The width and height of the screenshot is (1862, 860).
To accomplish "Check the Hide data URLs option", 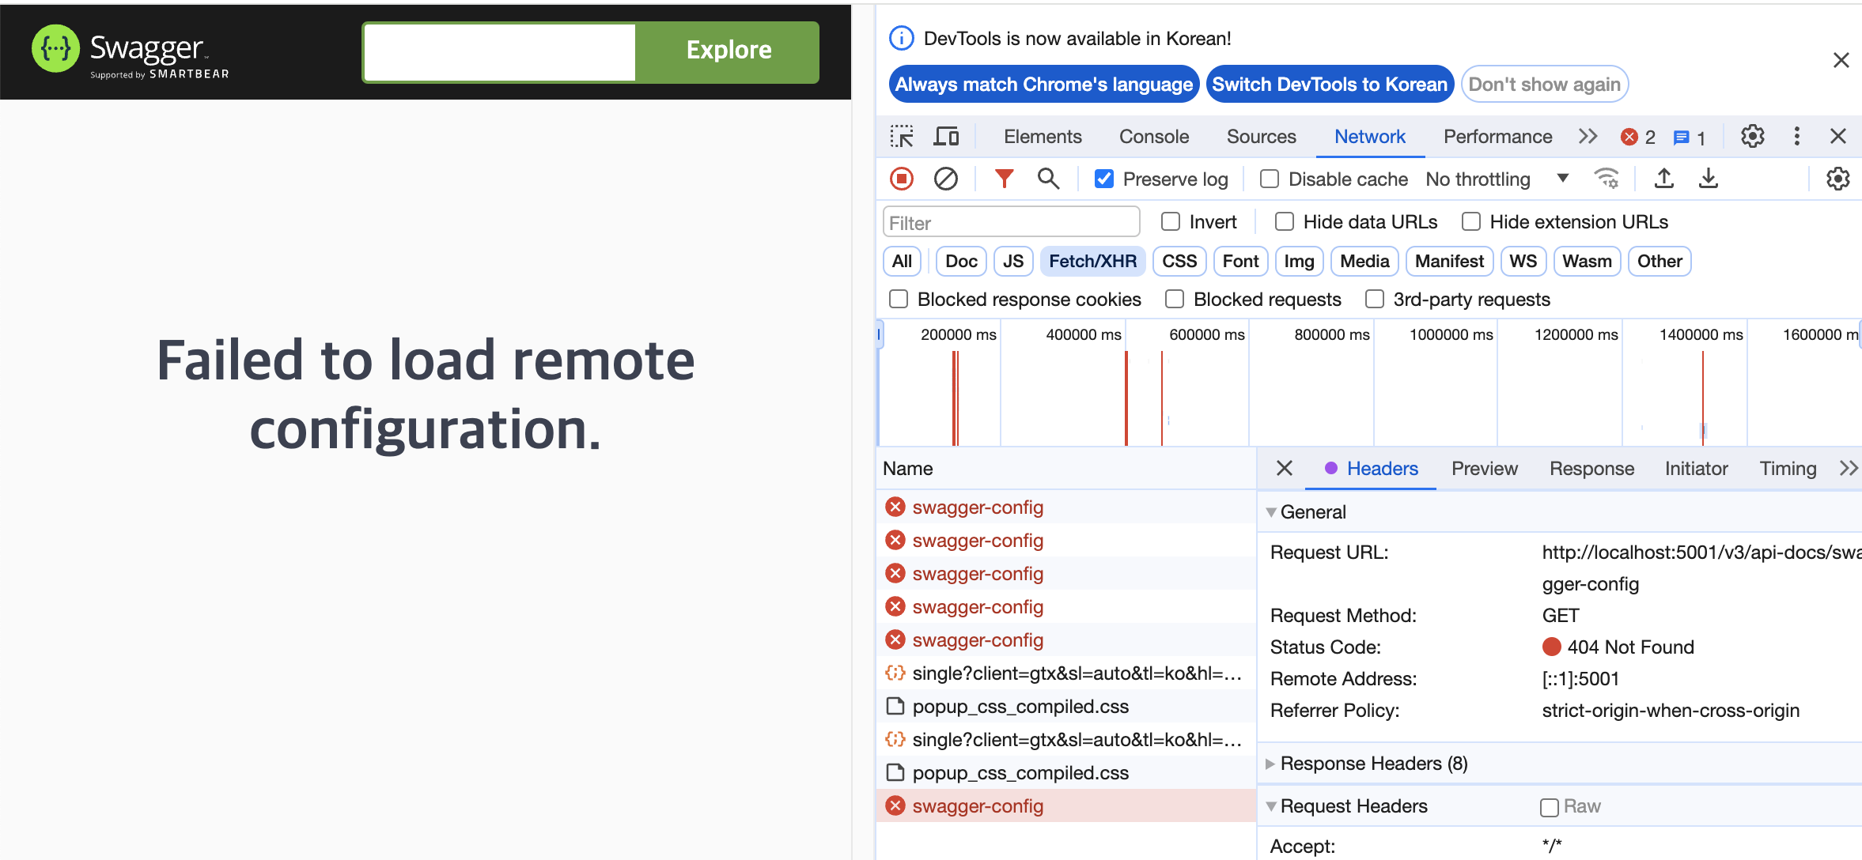I will pos(1285,222).
